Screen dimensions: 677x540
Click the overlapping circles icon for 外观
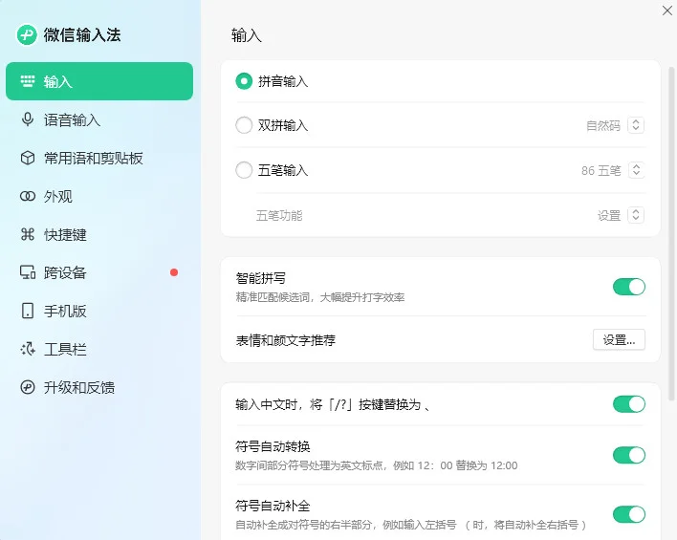click(28, 196)
